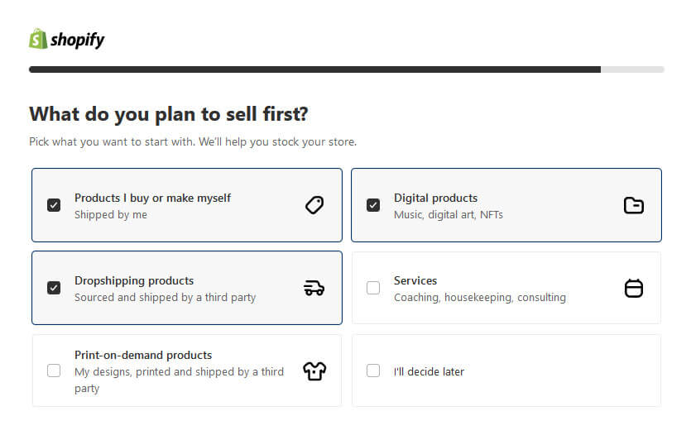The width and height of the screenshot is (691, 440).
Task: Click the print-on-demand t-shirt icon
Action: click(314, 371)
